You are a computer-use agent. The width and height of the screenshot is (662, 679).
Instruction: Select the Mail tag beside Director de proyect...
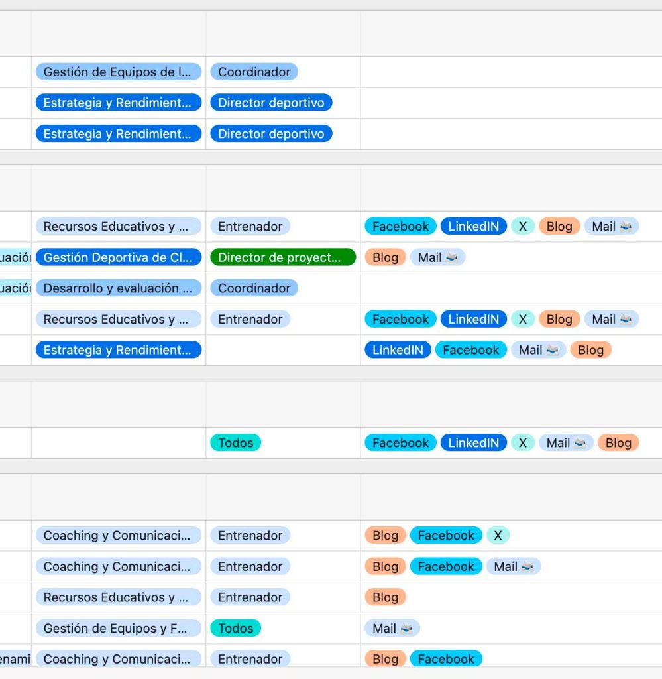coord(437,257)
